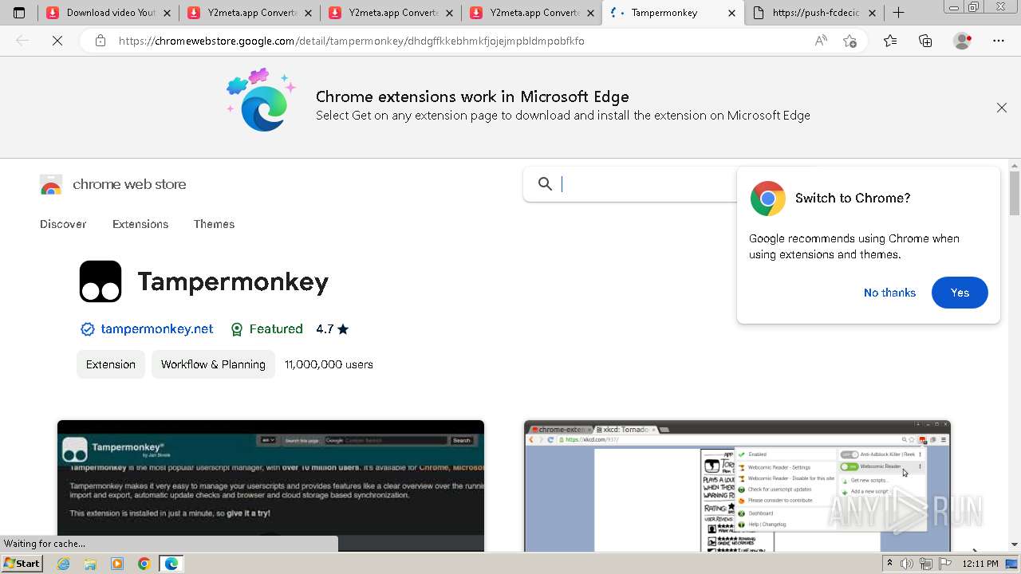1021x574 pixels.
Task: Click the Tampermonkey title heading
Action: tap(233, 281)
